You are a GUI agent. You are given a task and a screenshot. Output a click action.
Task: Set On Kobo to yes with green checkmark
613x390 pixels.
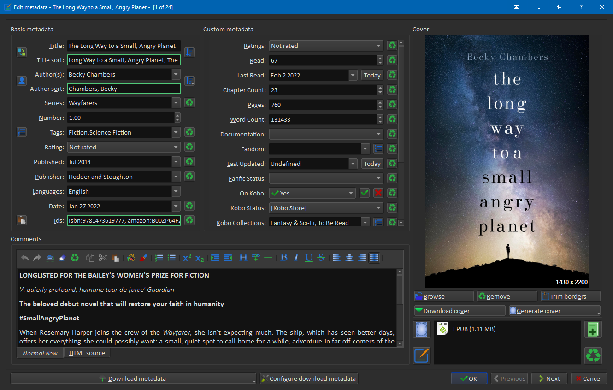click(x=365, y=193)
